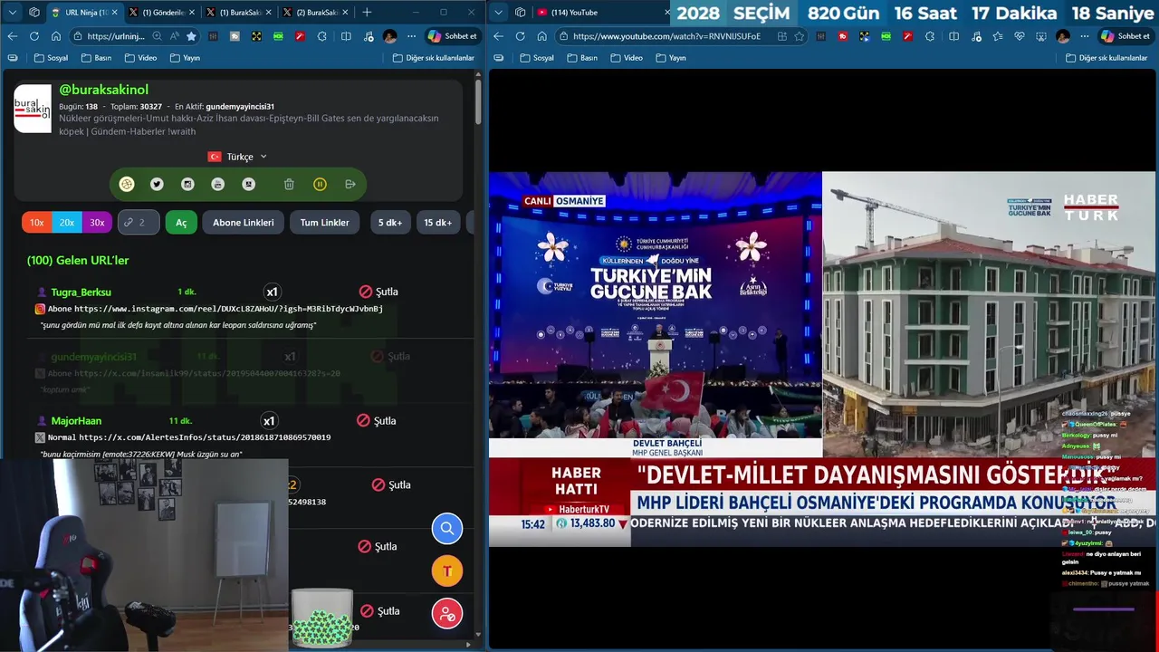Click the link count input showing 2

pos(139,222)
